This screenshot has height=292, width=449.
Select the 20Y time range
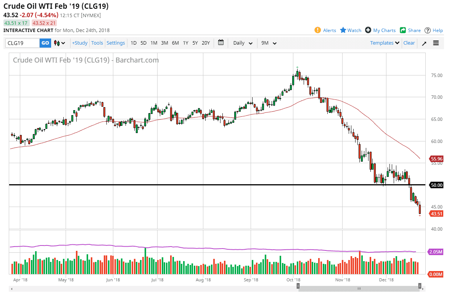(206, 43)
